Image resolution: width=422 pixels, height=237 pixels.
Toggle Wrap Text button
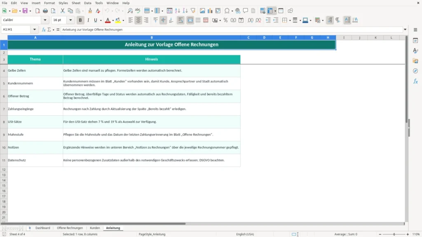point(181,20)
